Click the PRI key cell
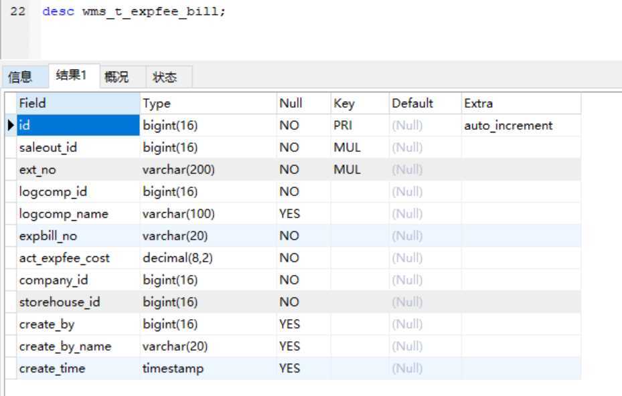Screen dimensions: 622x396 coord(360,125)
